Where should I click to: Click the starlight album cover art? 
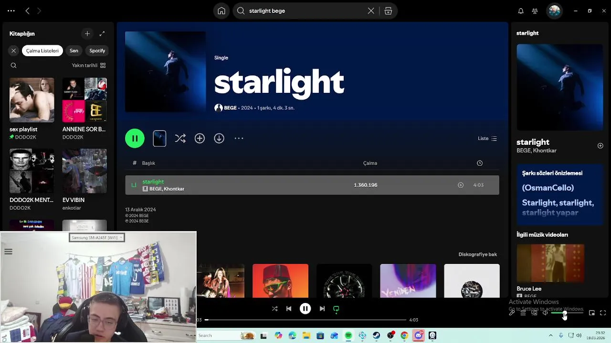pos(165,71)
